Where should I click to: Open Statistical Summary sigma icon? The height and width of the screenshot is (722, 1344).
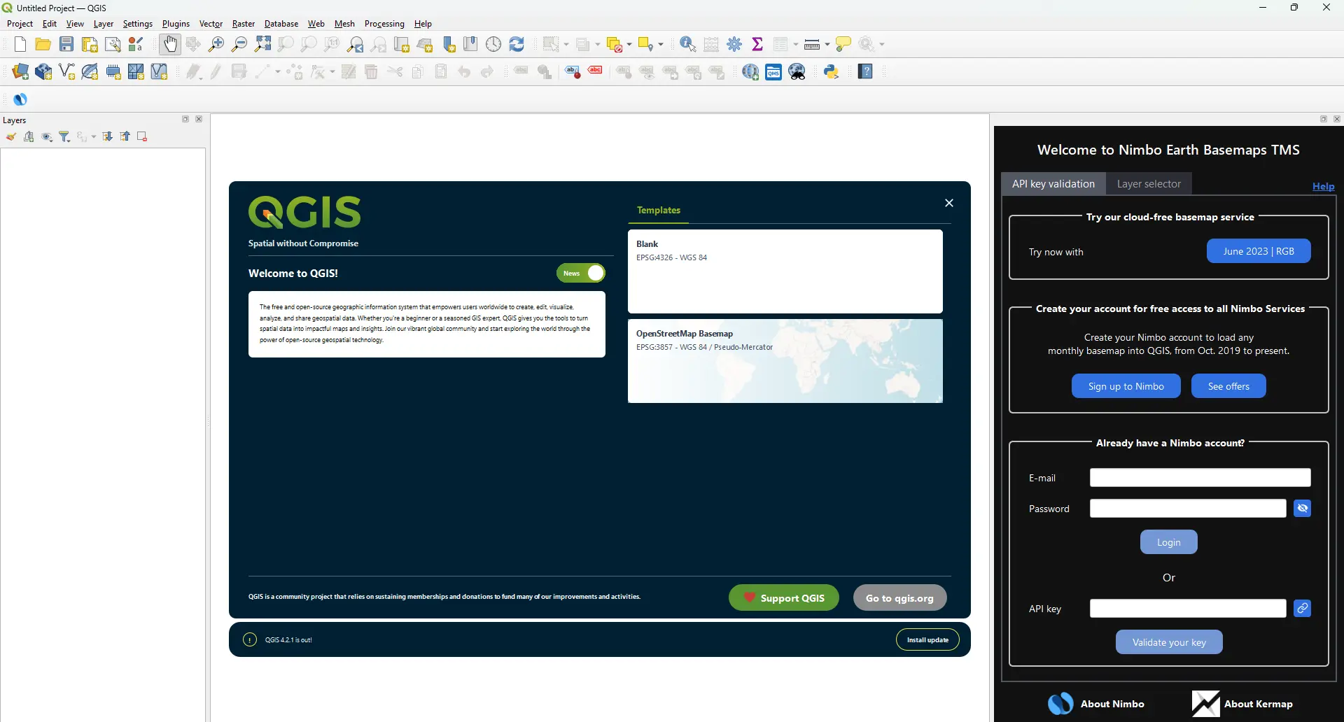pos(757,44)
